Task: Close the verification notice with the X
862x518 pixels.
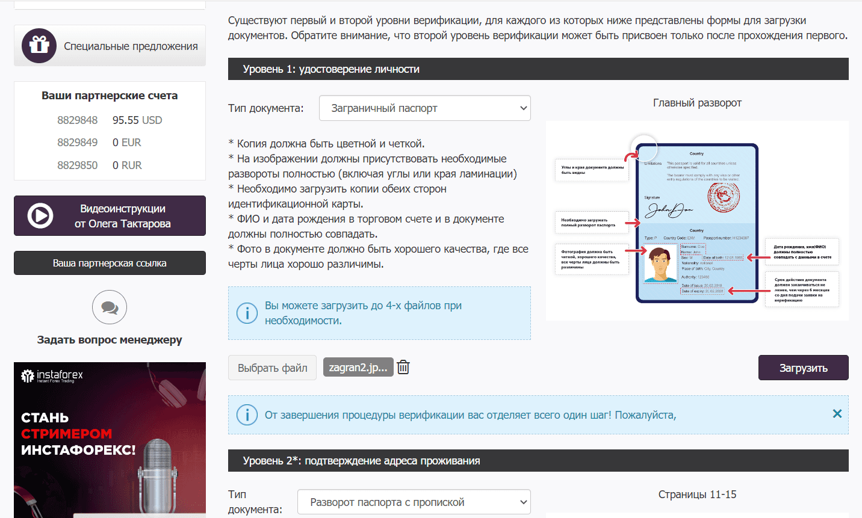Action: tap(837, 414)
